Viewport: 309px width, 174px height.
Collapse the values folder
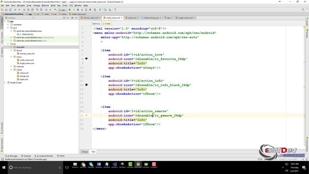coord(11,70)
